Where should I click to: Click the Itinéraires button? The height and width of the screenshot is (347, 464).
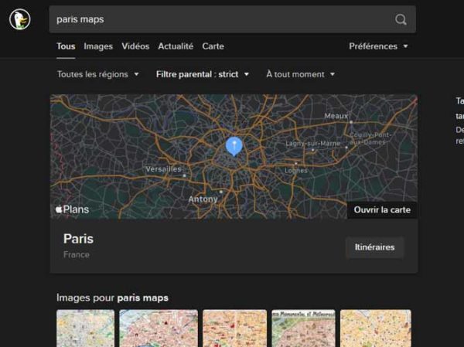coord(374,247)
